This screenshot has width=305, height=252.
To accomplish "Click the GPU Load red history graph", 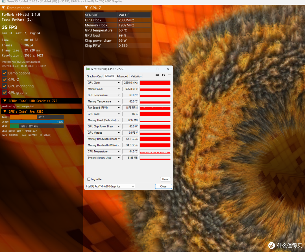I will pos(155,114).
